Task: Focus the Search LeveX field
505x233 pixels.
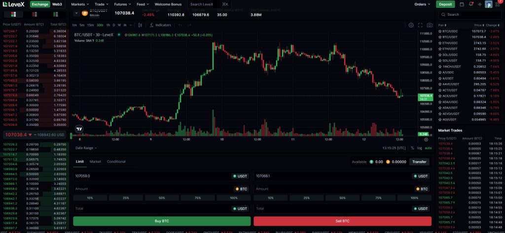Action: click(209, 4)
